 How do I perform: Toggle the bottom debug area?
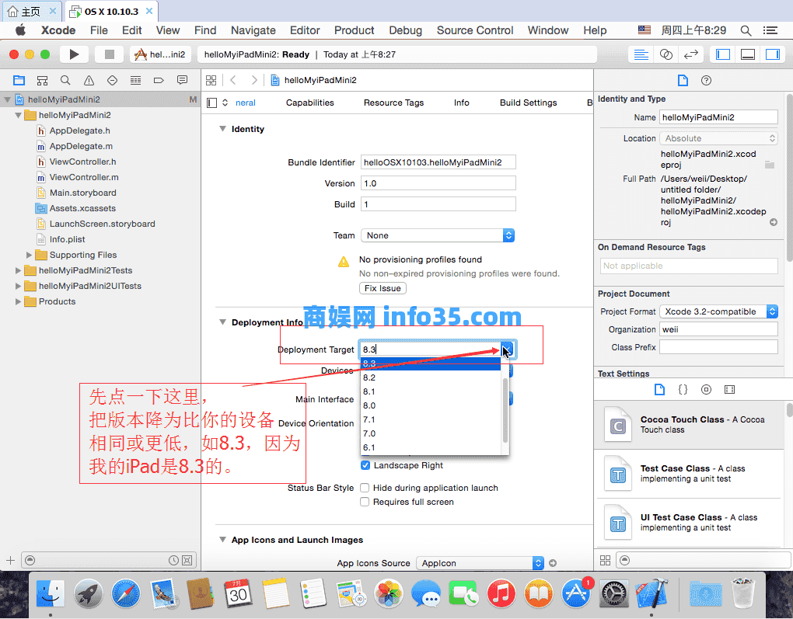tap(748, 54)
